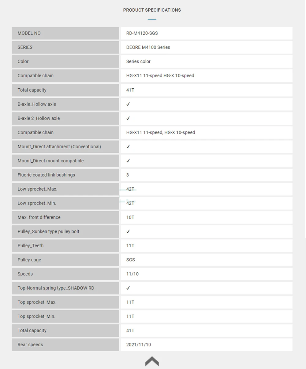The width and height of the screenshot is (306, 369).
Task: Click the Fluoric coated link bushings label
Action: [46, 175]
